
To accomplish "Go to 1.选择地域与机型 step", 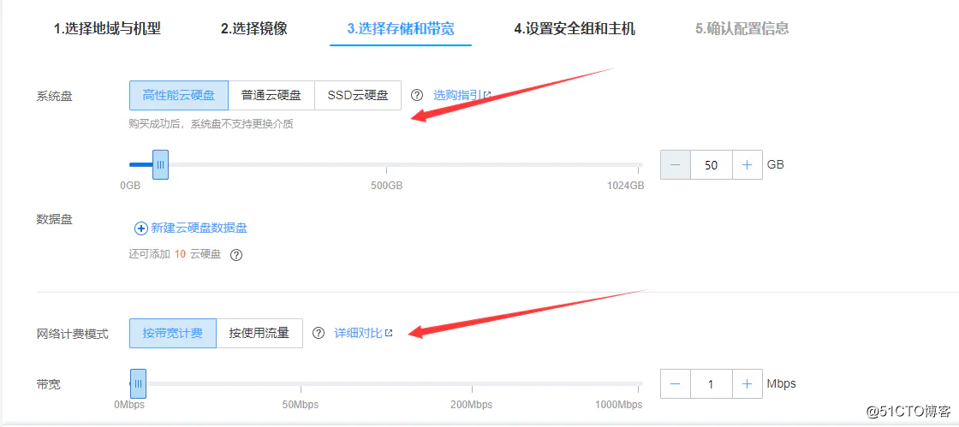I will tap(107, 28).
